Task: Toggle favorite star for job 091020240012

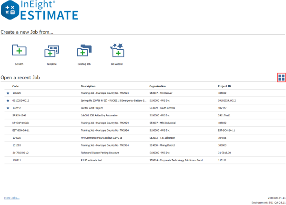Action: pos(8,101)
